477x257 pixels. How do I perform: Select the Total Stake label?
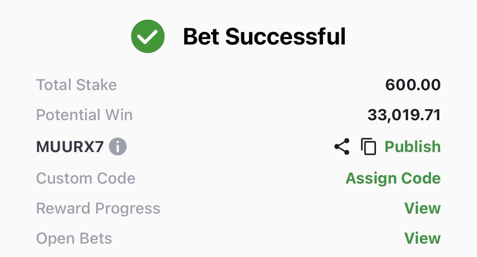click(x=76, y=85)
